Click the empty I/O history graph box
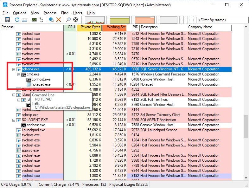The height and width of the screenshot is (188, 249). coord(169,20)
